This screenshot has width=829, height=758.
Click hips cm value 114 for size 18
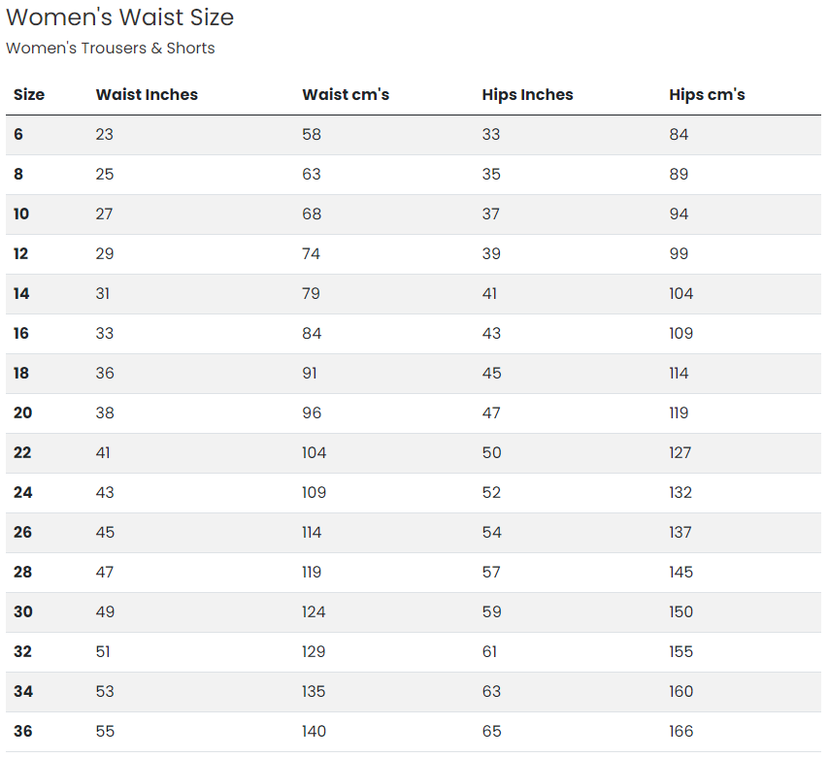(x=679, y=374)
